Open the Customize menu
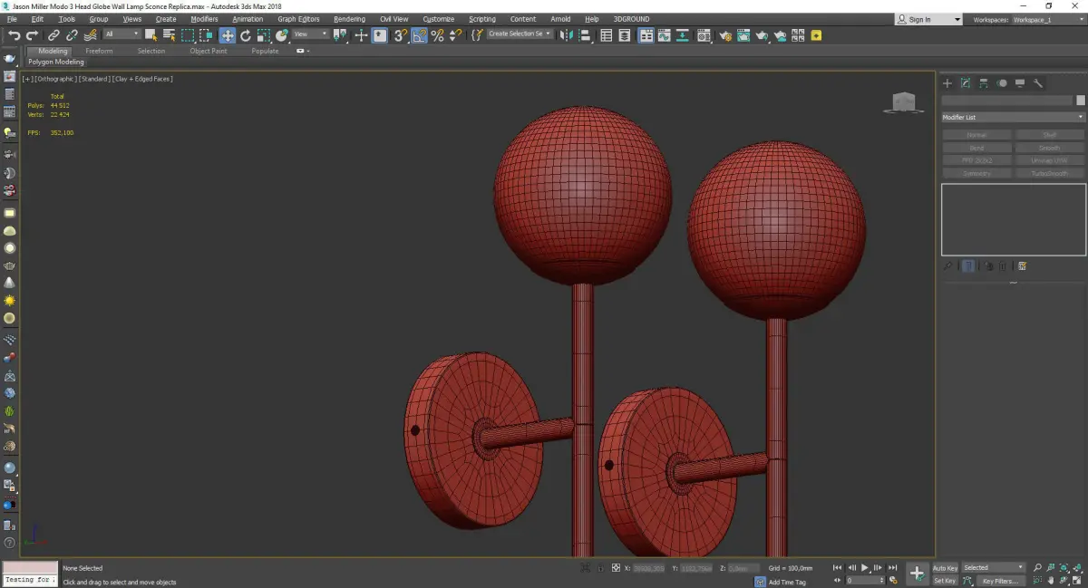This screenshot has height=588, width=1088. (x=439, y=19)
